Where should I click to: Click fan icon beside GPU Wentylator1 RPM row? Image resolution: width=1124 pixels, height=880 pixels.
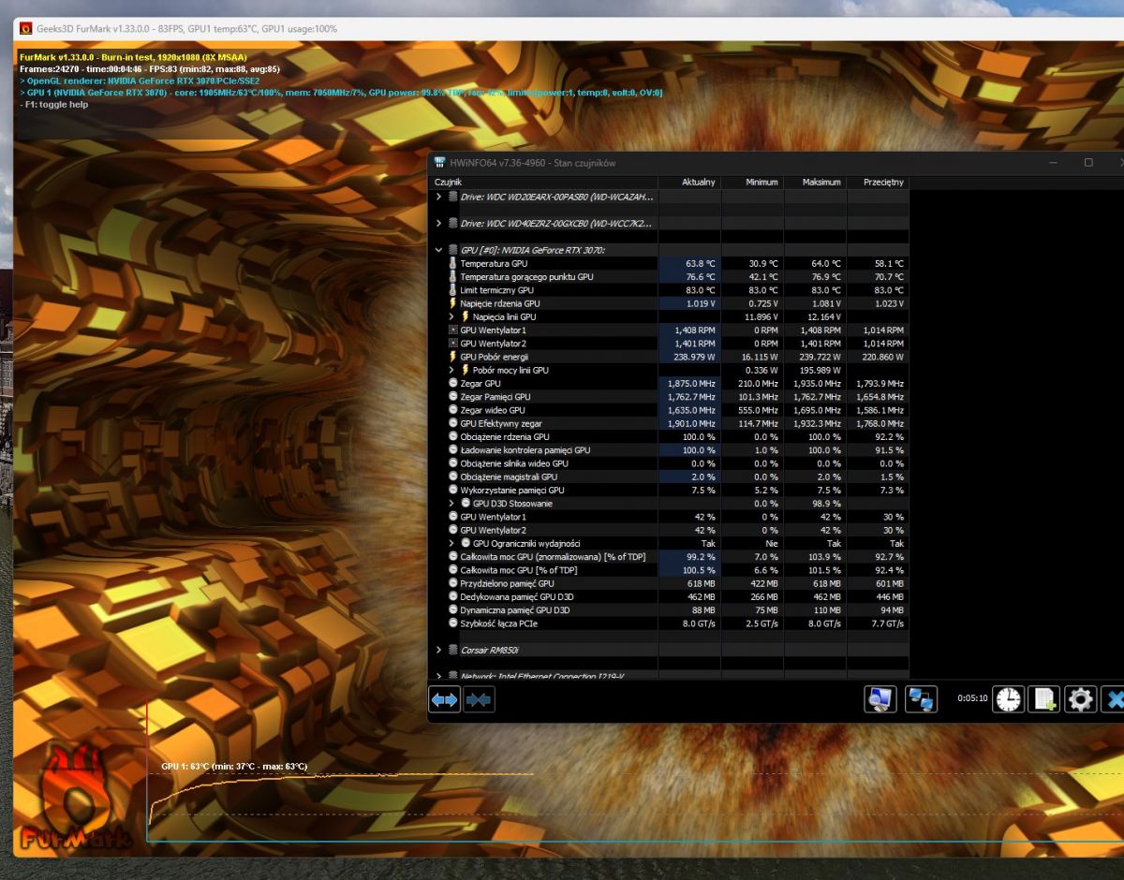point(453,330)
